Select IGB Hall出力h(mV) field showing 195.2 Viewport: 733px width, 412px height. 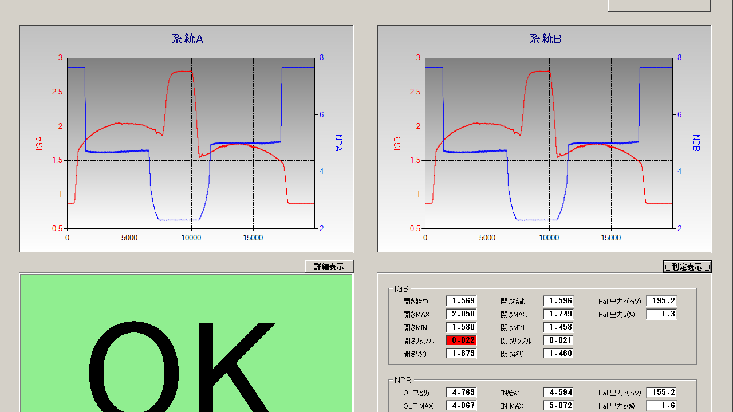pos(661,301)
